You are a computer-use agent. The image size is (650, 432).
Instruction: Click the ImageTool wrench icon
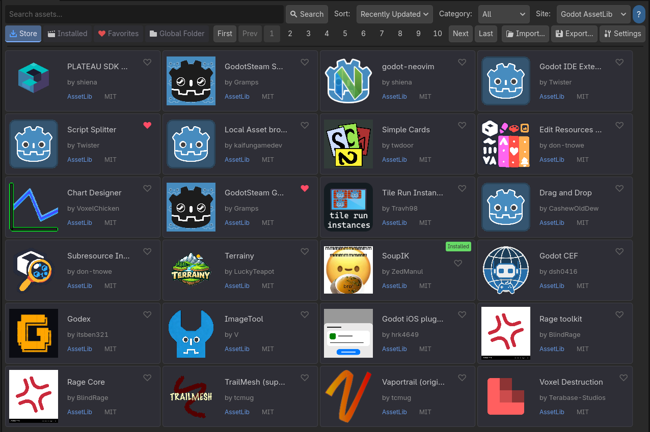tap(191, 333)
